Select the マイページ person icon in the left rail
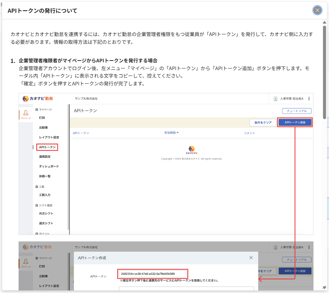 point(25,113)
